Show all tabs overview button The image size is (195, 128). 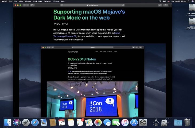coord(166,5)
